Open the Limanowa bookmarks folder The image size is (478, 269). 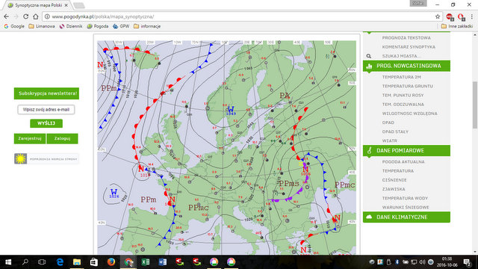pyautogui.click(x=42, y=27)
